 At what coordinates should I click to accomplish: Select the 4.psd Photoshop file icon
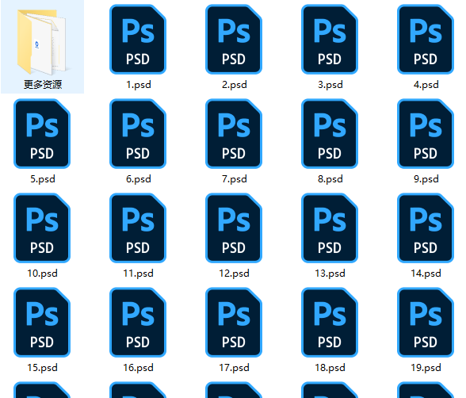point(426,39)
